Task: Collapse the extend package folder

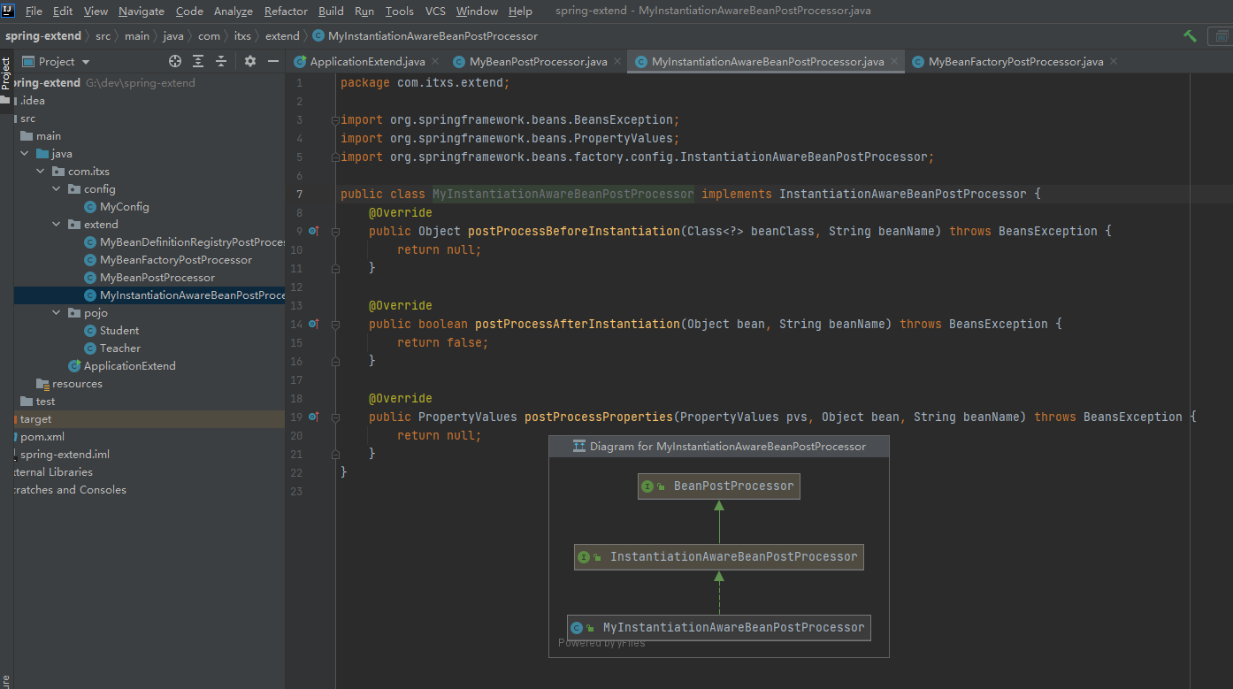Action: coord(56,225)
